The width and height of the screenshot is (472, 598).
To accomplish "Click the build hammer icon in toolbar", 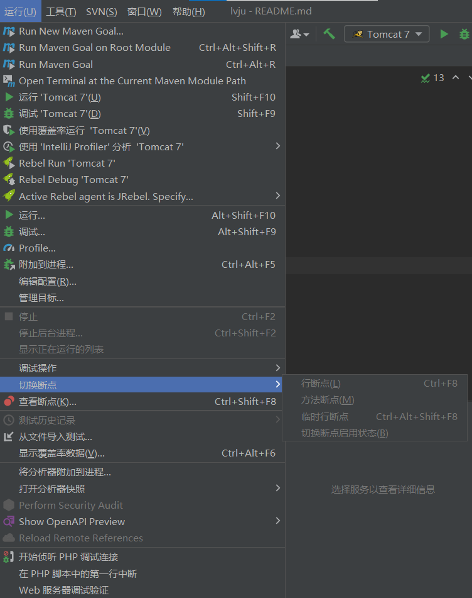I will [x=330, y=35].
